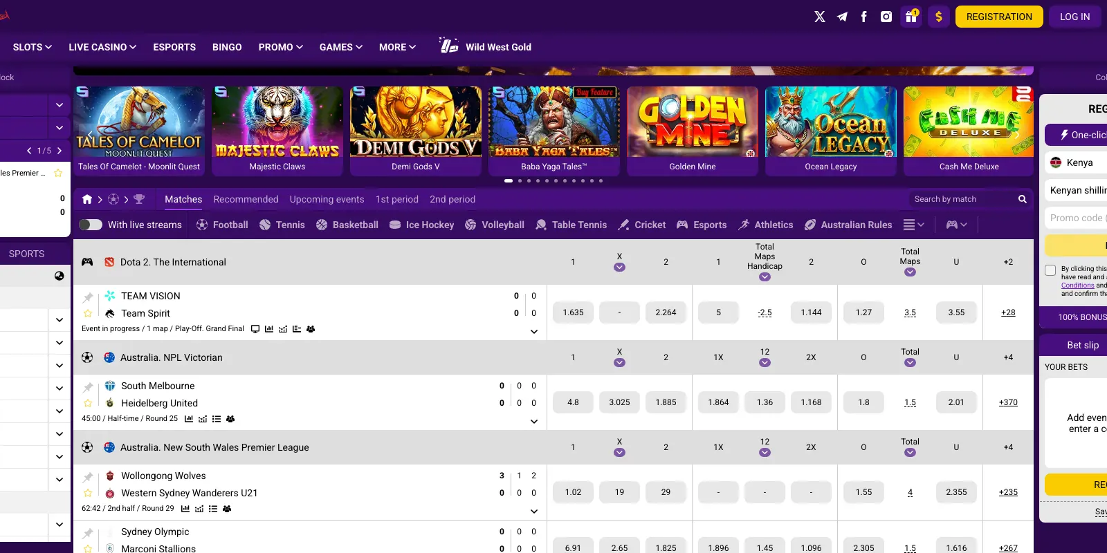This screenshot has width=1107, height=553.
Task: Select Australian Rules sport filter
Action: 848,225
